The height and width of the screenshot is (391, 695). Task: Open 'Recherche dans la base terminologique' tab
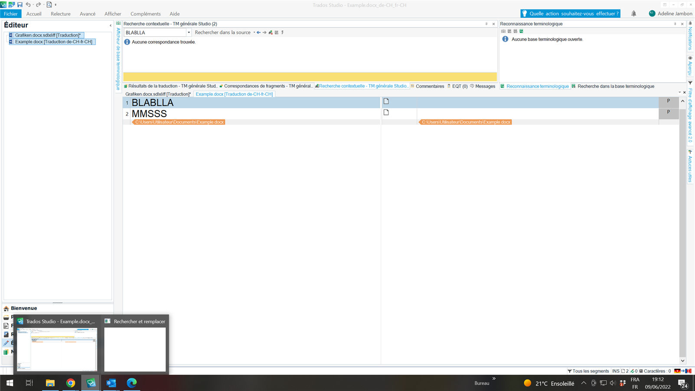coord(613,86)
